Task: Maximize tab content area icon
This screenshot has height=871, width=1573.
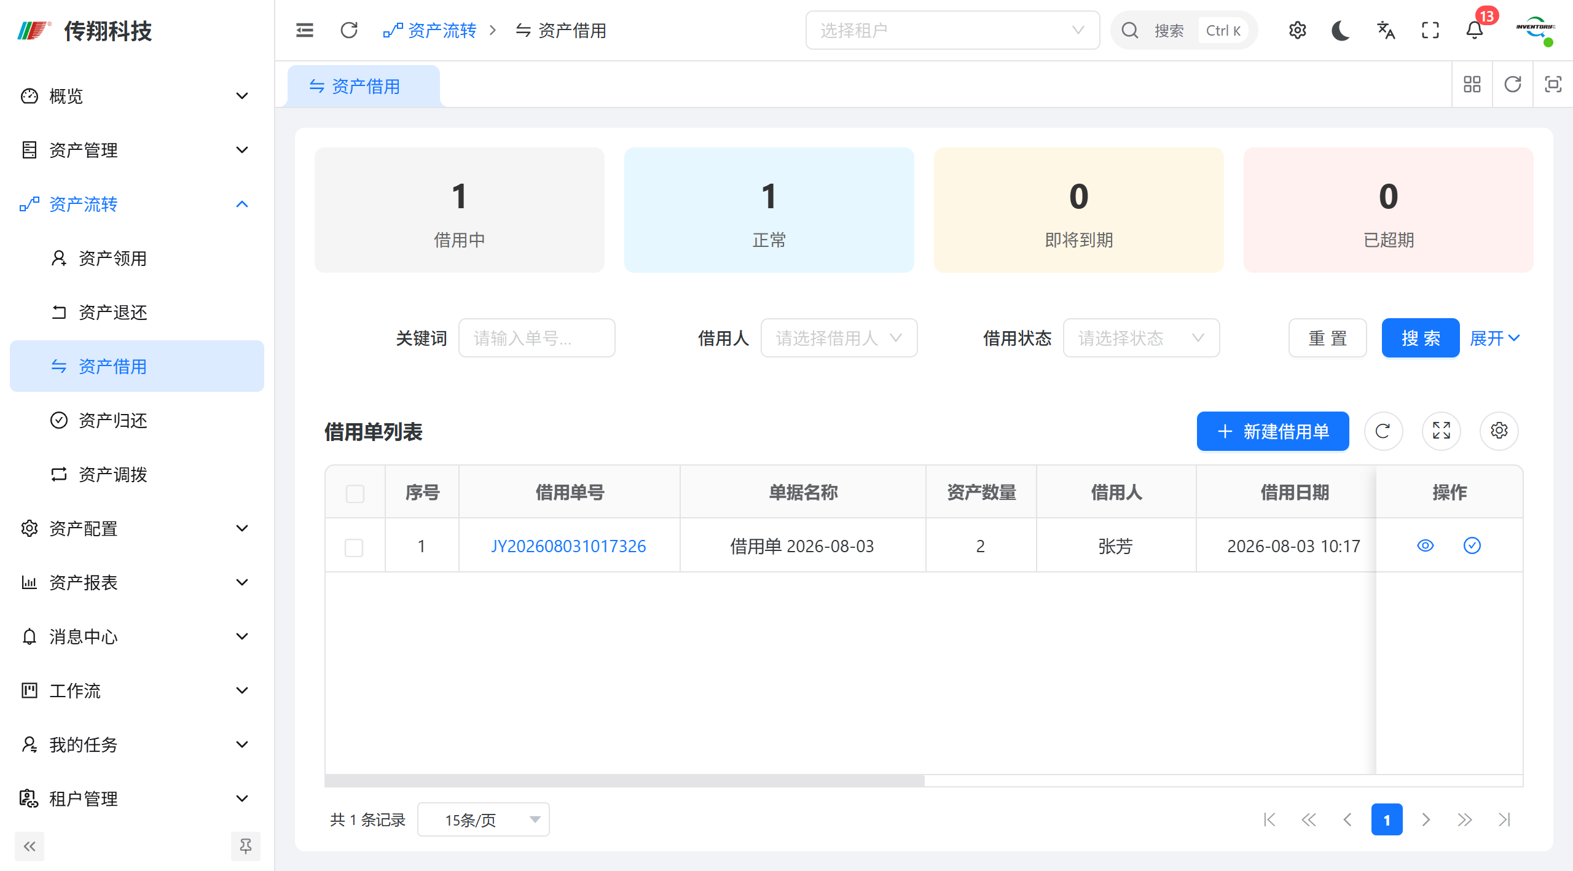Action: click(x=1553, y=84)
